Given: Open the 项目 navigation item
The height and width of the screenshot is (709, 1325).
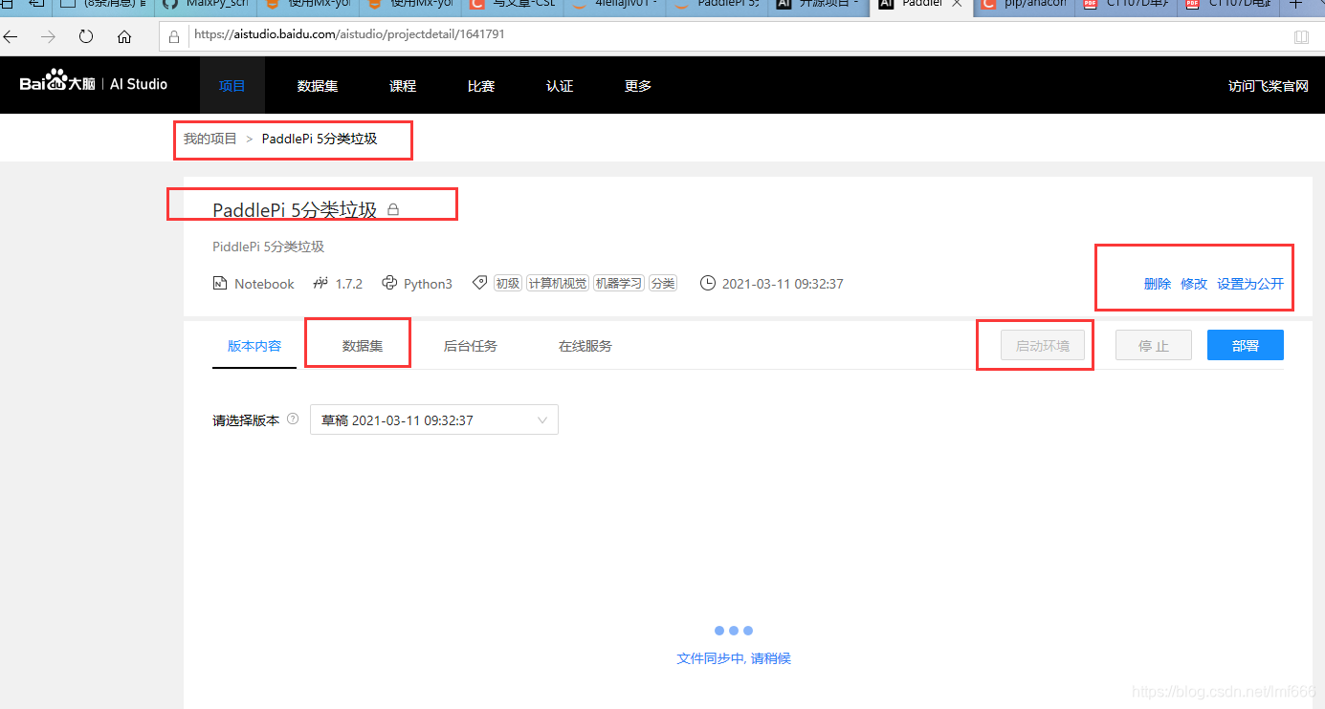Looking at the screenshot, I should click(232, 86).
